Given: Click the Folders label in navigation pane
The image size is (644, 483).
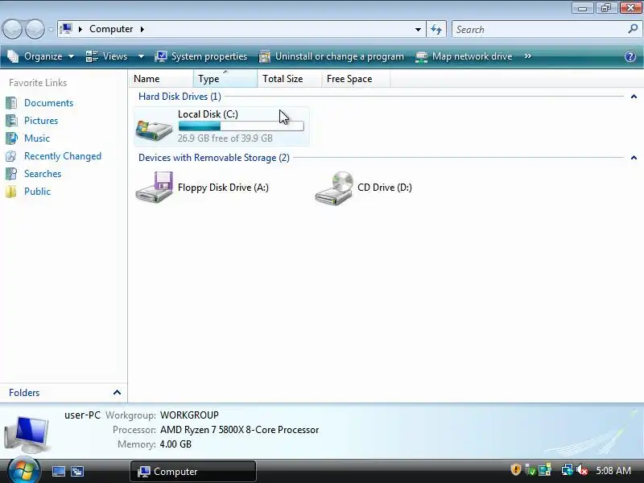Looking at the screenshot, I should point(24,393).
